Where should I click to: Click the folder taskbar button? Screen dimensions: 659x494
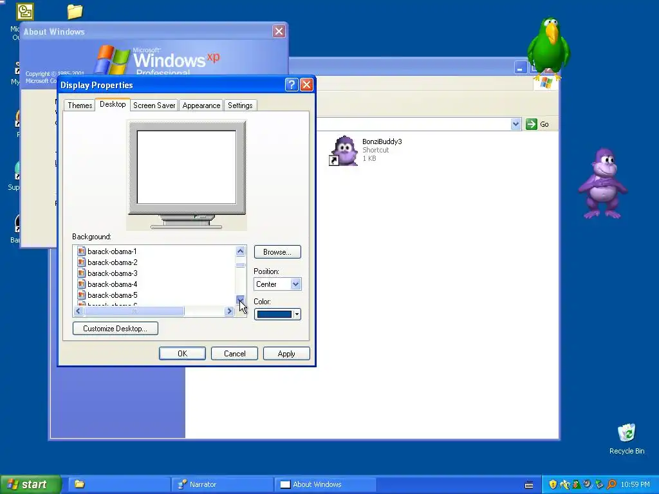(x=118, y=484)
